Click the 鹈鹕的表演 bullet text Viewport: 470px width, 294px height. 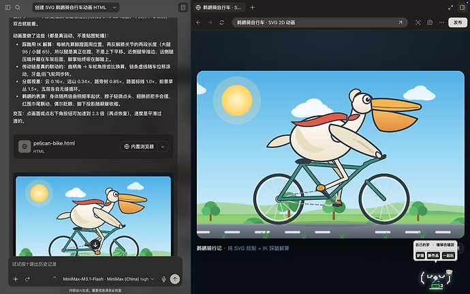97,100
